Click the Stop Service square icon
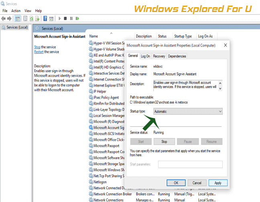The height and width of the screenshot is (202, 260). 65,18
